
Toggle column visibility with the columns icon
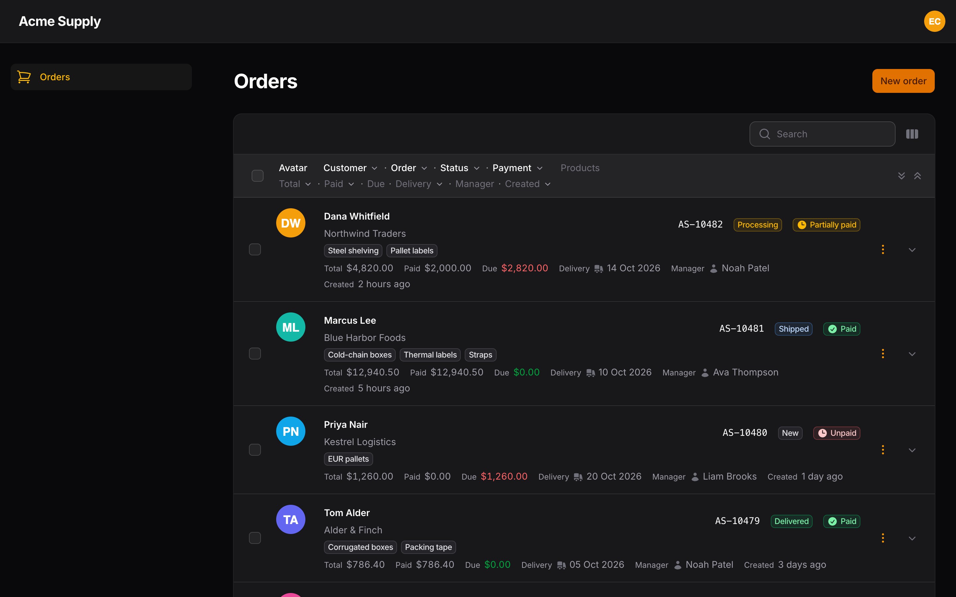click(912, 134)
